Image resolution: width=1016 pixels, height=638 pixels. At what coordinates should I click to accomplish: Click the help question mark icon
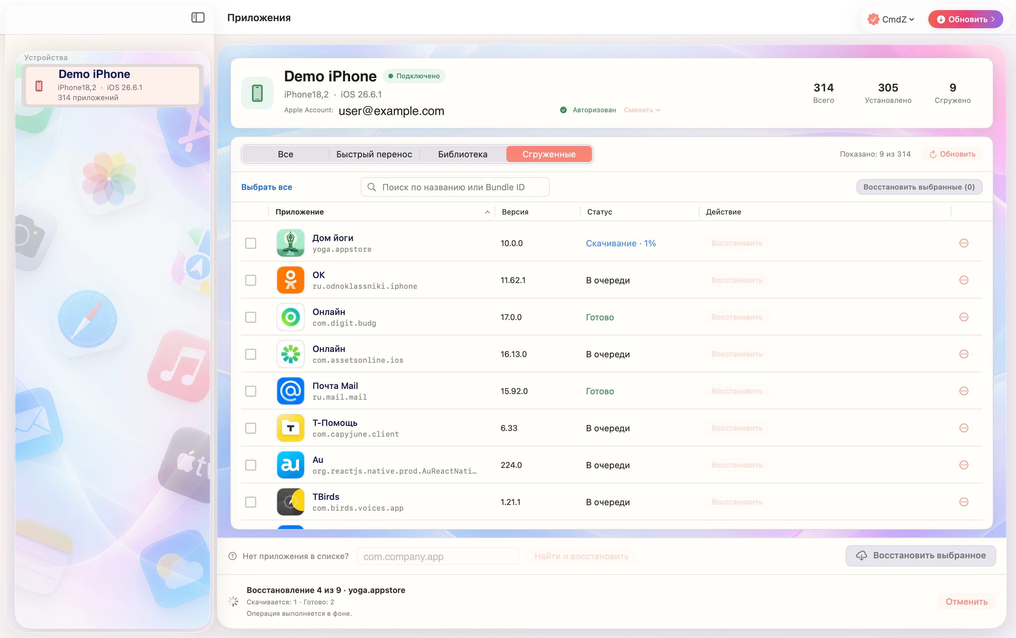click(x=232, y=556)
